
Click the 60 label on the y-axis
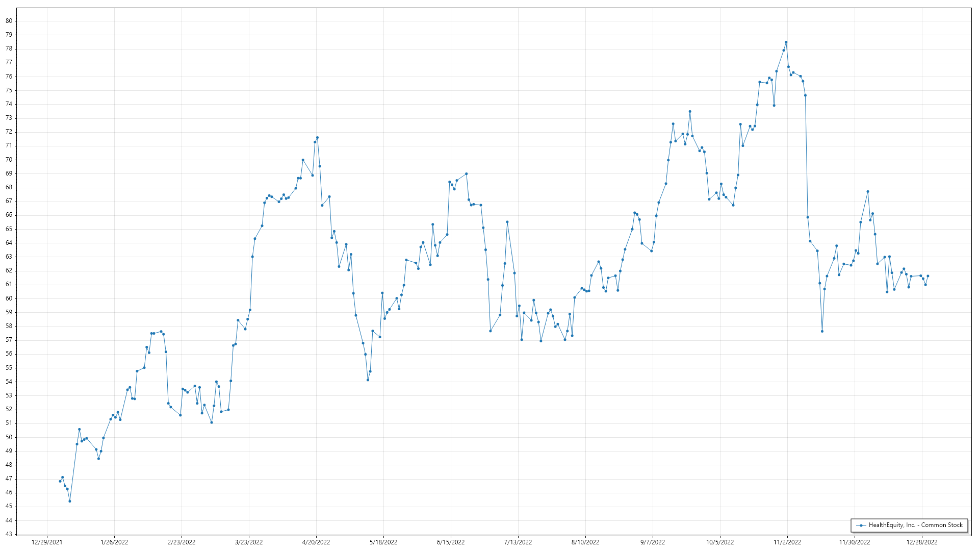point(9,298)
